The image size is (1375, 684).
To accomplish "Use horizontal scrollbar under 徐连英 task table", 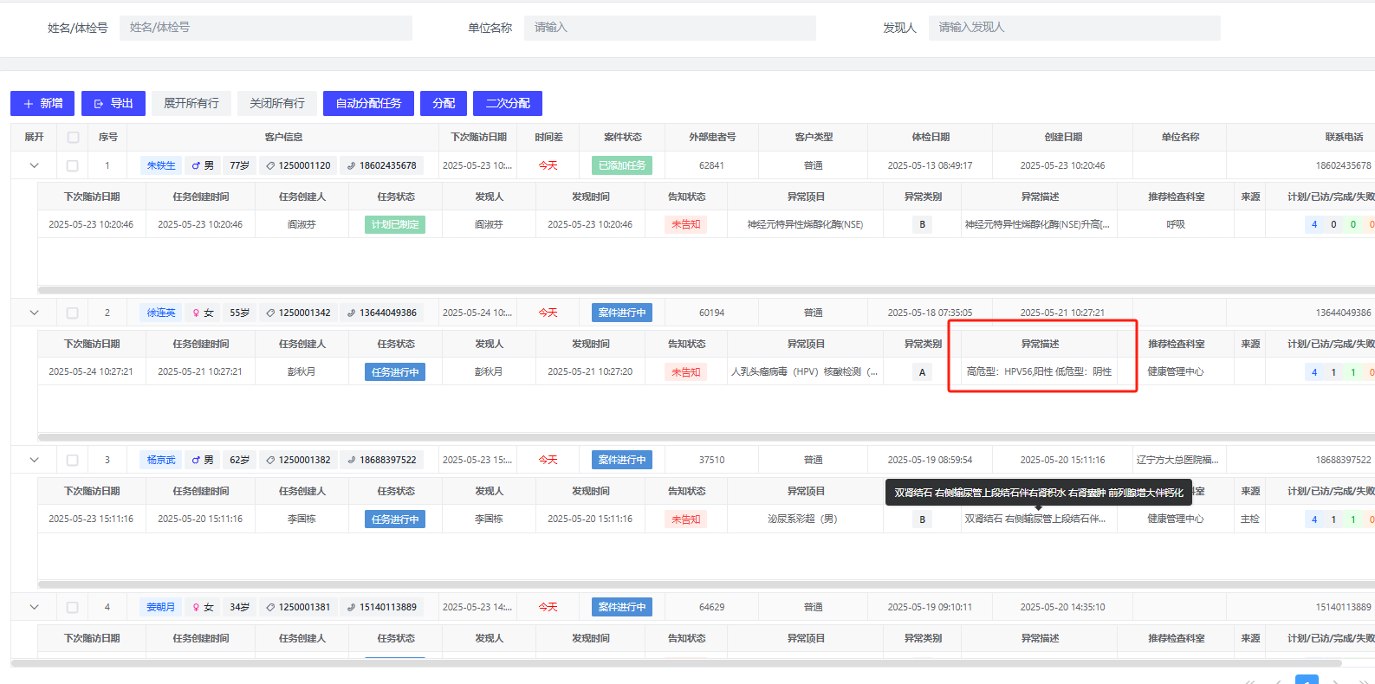I will [x=706, y=437].
